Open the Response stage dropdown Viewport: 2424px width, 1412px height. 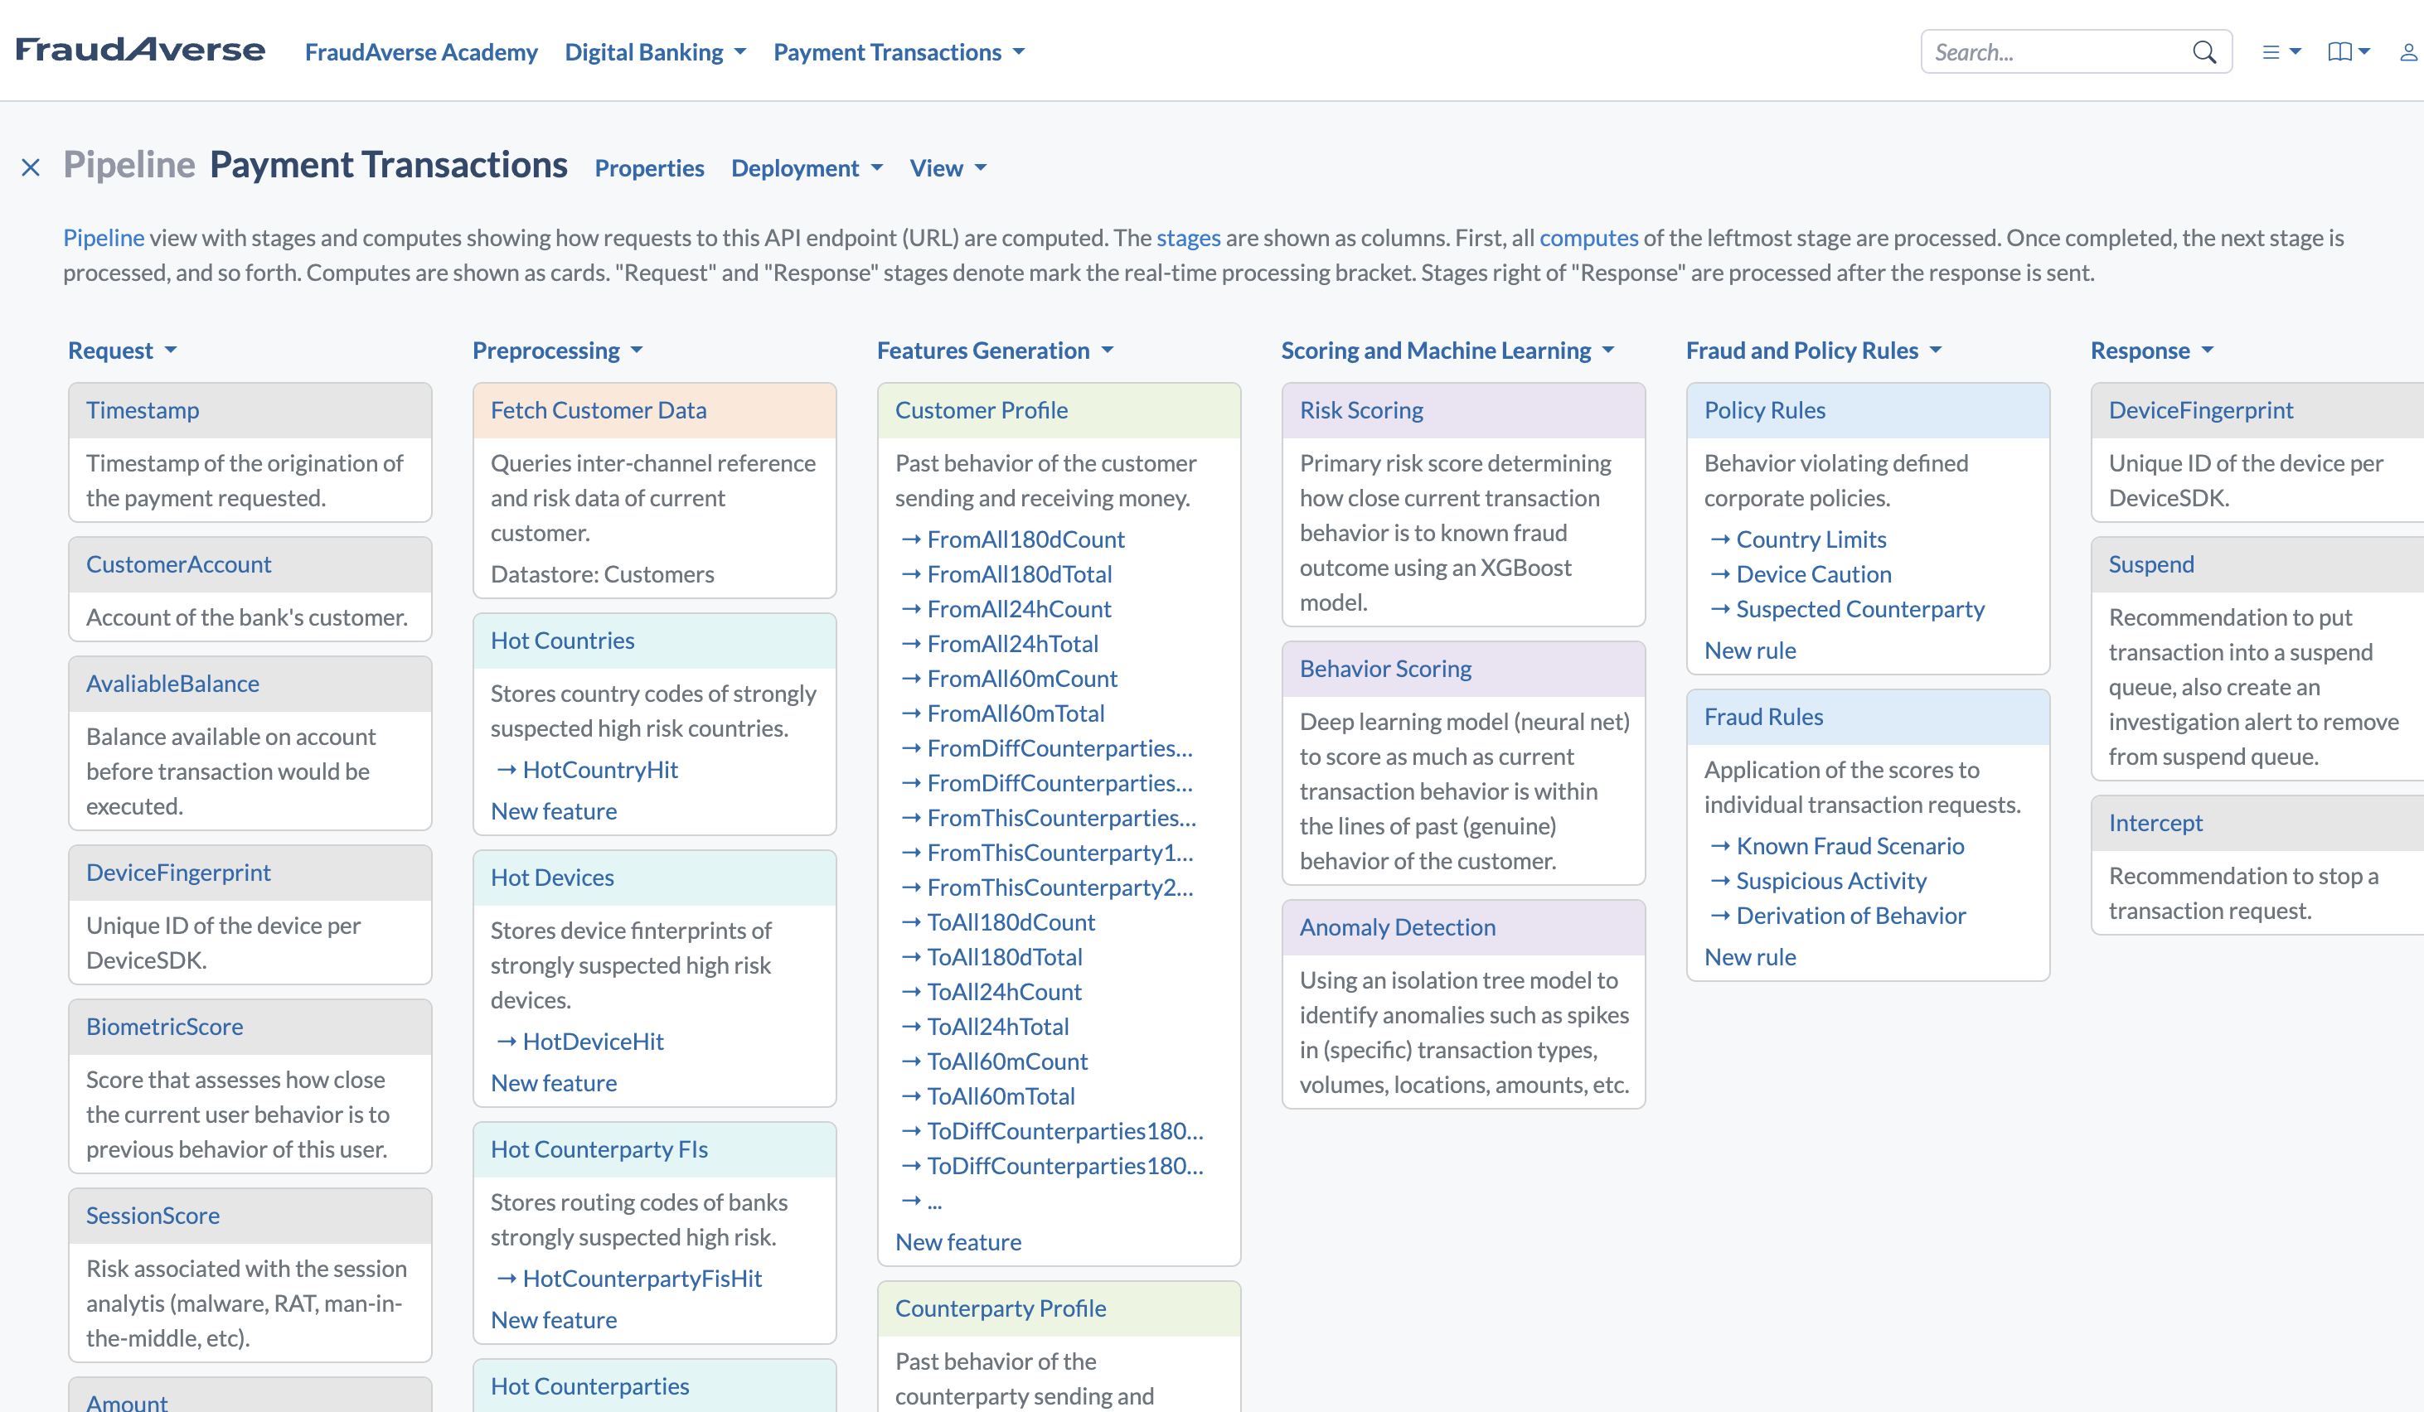(x=2152, y=350)
